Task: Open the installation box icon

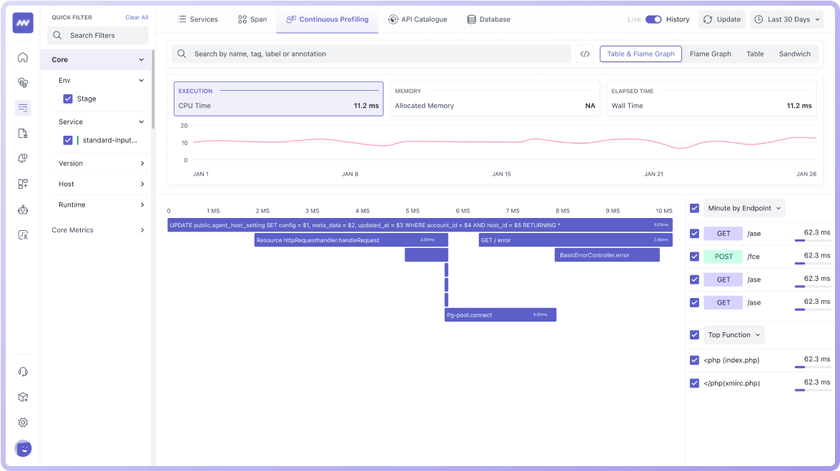Action: pyautogui.click(x=23, y=397)
